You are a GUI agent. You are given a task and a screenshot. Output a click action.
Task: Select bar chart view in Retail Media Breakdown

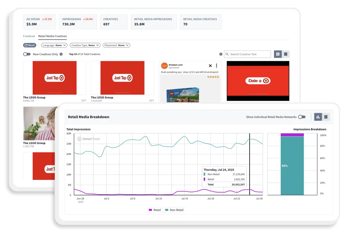pyautogui.click(x=318, y=117)
